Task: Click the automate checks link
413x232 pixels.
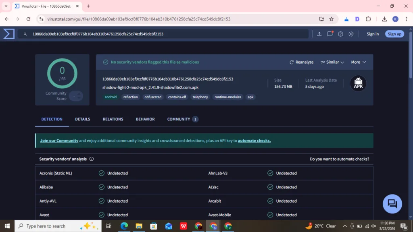Action: pyautogui.click(x=254, y=141)
